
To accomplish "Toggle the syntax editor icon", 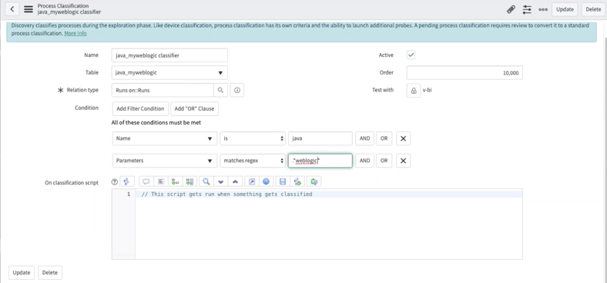I will click(127, 181).
